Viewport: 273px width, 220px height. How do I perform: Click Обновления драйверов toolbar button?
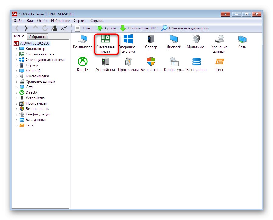pos(185,28)
